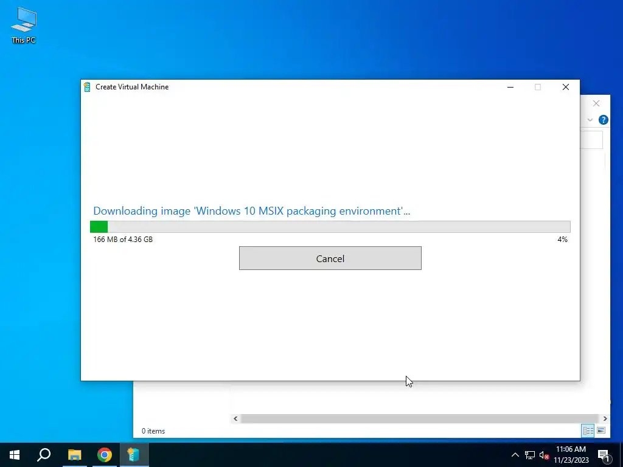Click the muted volume tray icon
Image resolution: width=623 pixels, height=467 pixels.
click(544, 455)
